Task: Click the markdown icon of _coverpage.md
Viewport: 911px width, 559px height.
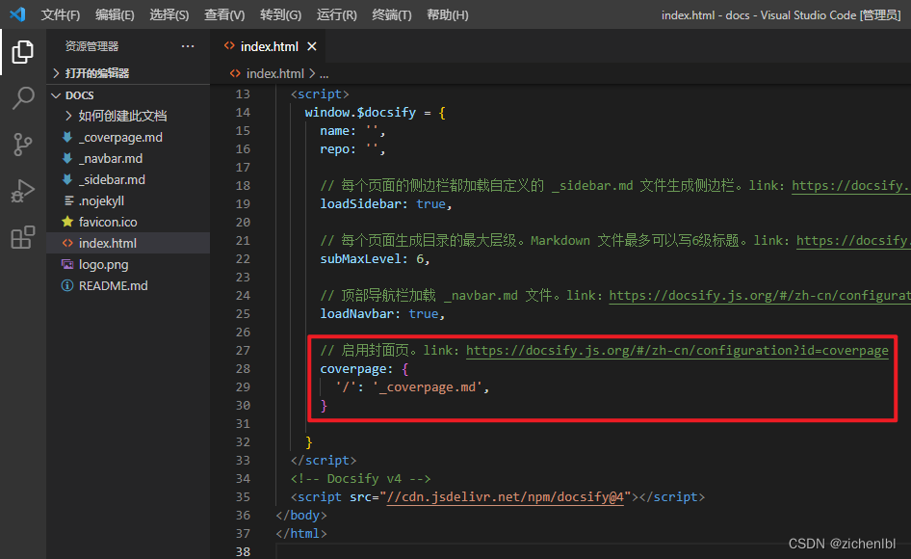Action: [67, 137]
